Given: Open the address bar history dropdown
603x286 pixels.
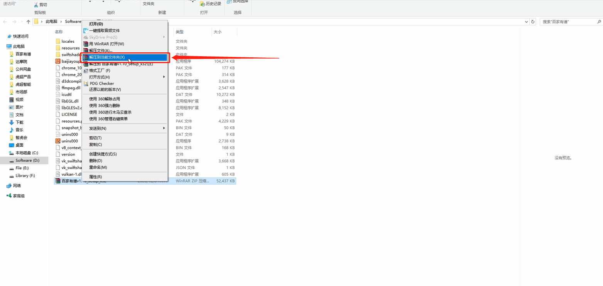Looking at the screenshot, I should (x=527, y=22).
